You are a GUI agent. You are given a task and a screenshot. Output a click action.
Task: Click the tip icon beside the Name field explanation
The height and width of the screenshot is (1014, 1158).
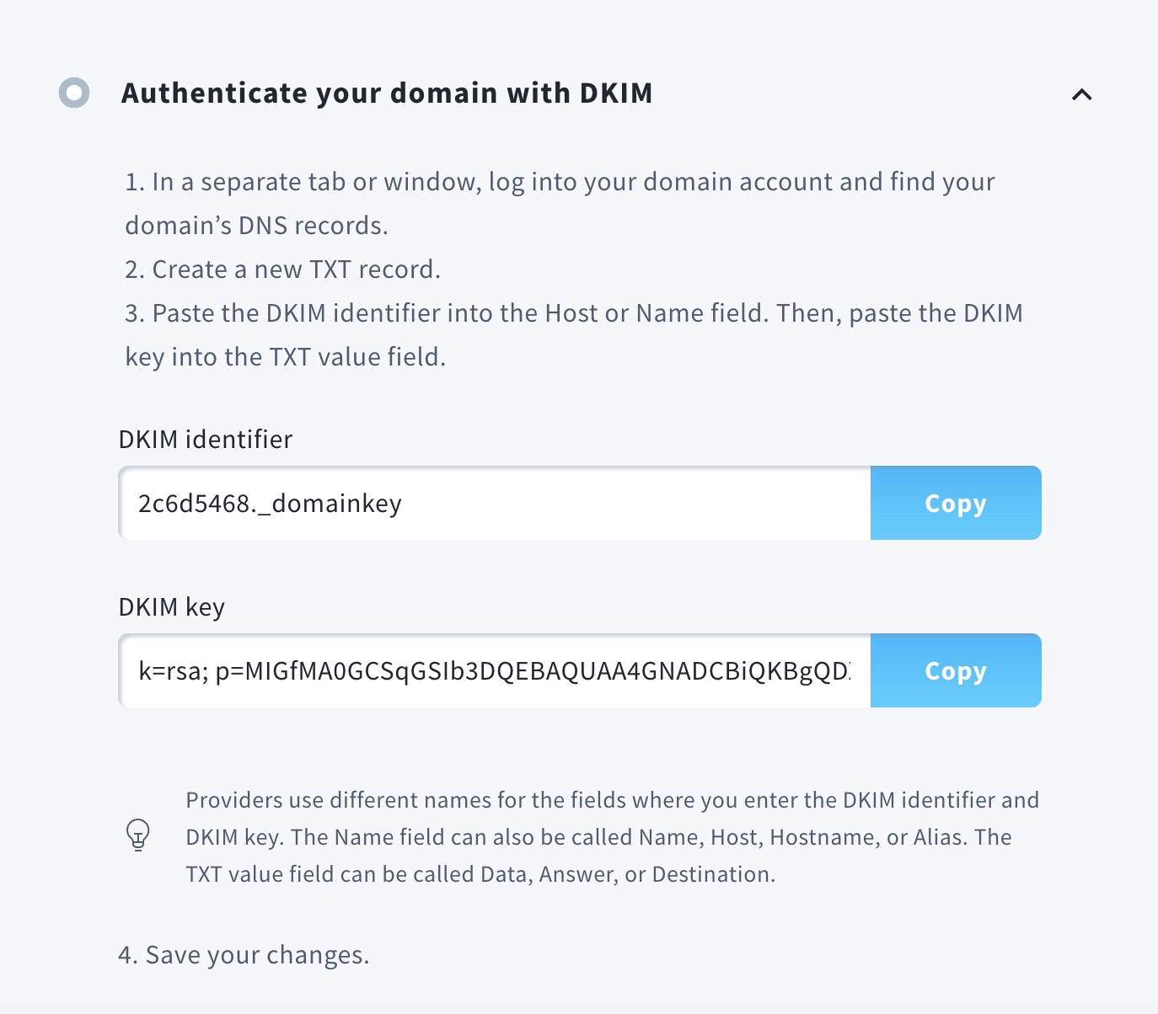137,836
